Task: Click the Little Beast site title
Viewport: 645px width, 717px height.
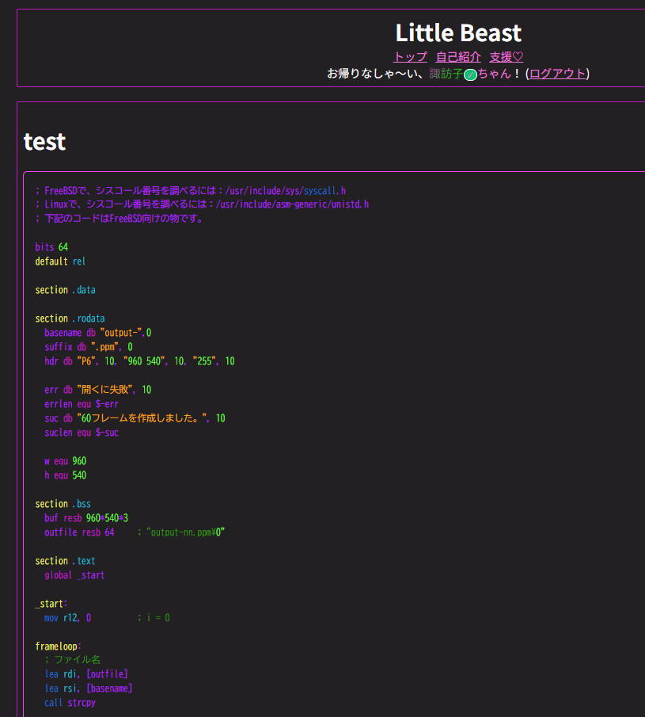Action: pyautogui.click(x=458, y=33)
